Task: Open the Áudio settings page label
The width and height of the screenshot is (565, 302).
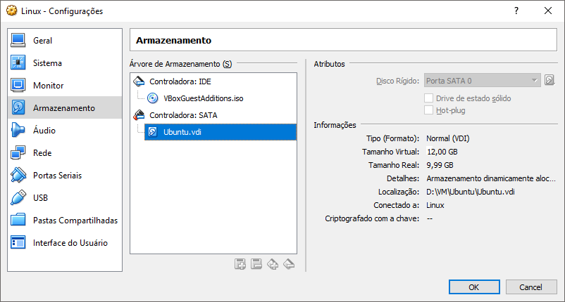Action: click(44, 131)
